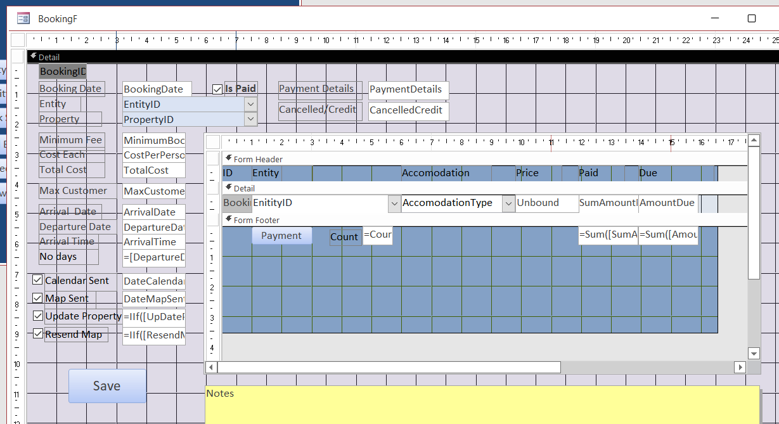The image size is (779, 424).
Task: Open the AccomodationType dropdown in the subform
Action: 508,204
